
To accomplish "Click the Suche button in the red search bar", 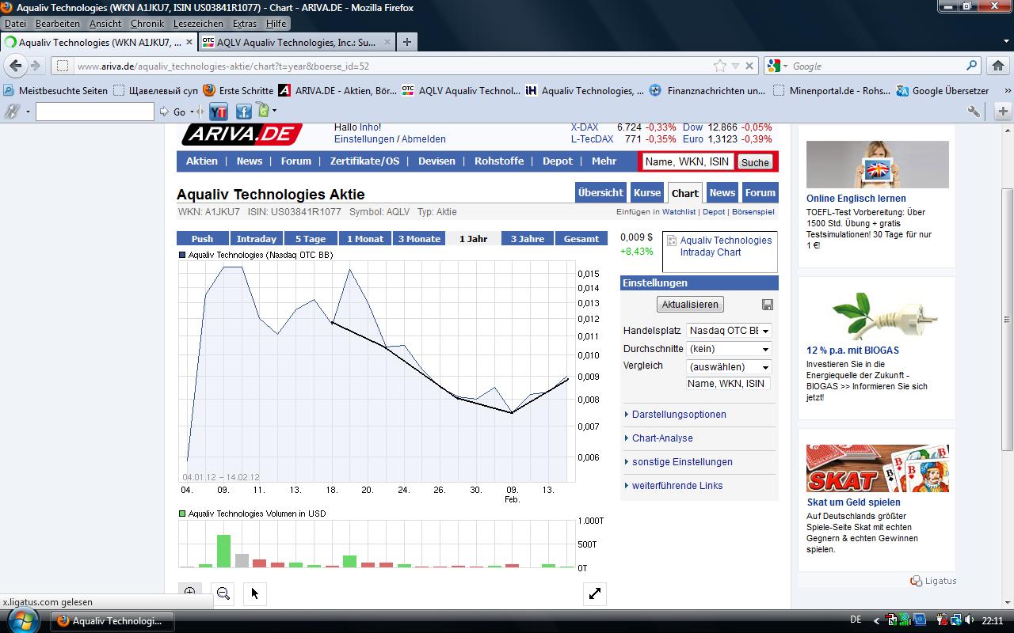I will 754,161.
